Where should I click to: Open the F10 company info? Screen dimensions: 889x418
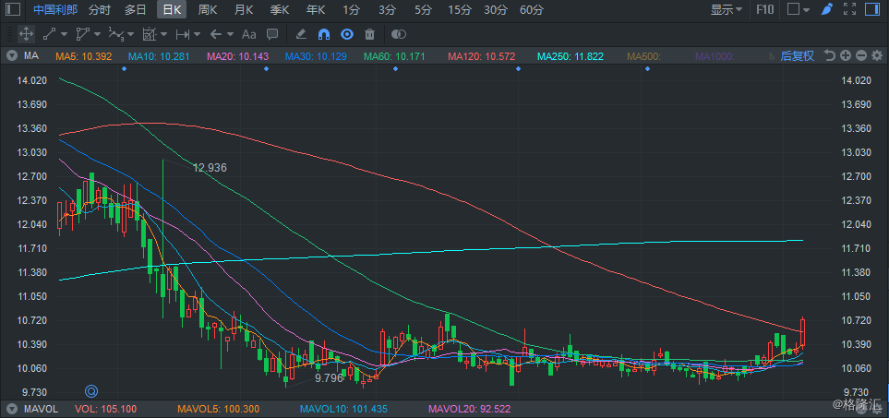point(764,9)
